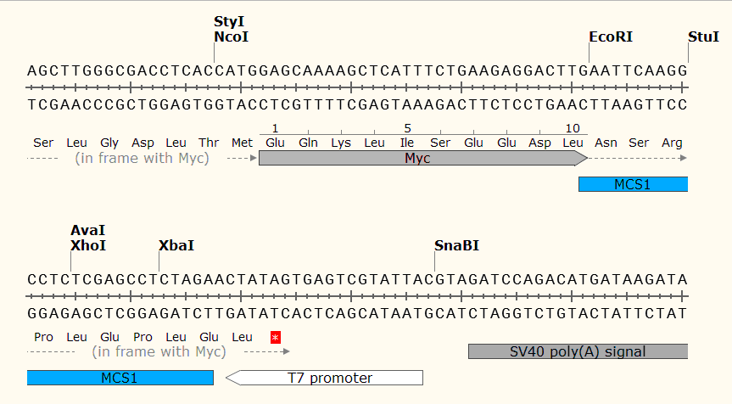Select the SV40 poly(A) signal feature
Screen dimensions: 732x404
tap(578, 351)
